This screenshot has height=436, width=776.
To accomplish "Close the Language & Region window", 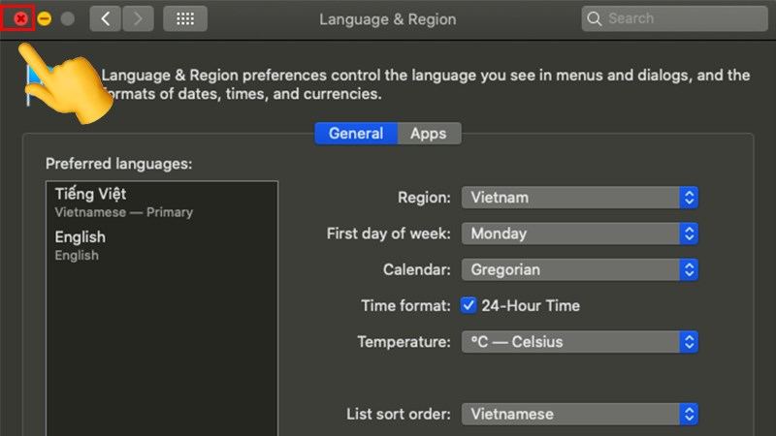I will coord(20,18).
